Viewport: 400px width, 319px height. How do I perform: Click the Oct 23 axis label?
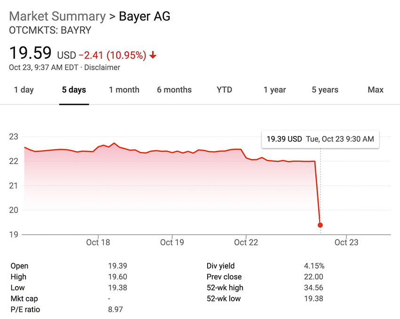pos(346,242)
